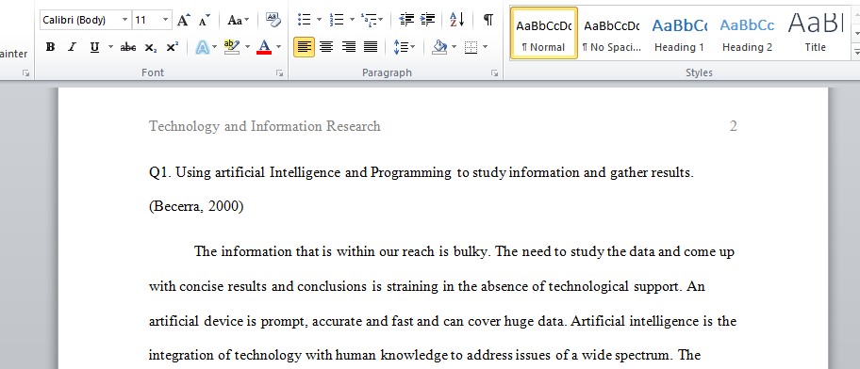Apply Text Effects to selection
This screenshot has height=369, width=860.
tap(203, 47)
